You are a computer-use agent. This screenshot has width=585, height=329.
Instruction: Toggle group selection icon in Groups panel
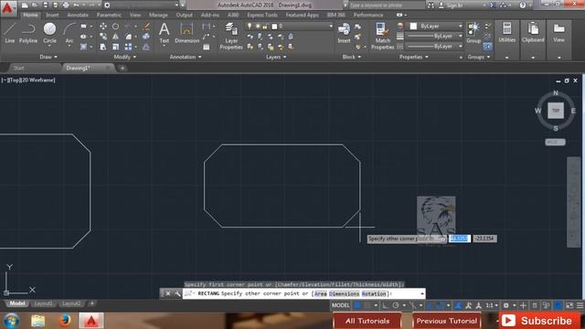[x=487, y=47]
